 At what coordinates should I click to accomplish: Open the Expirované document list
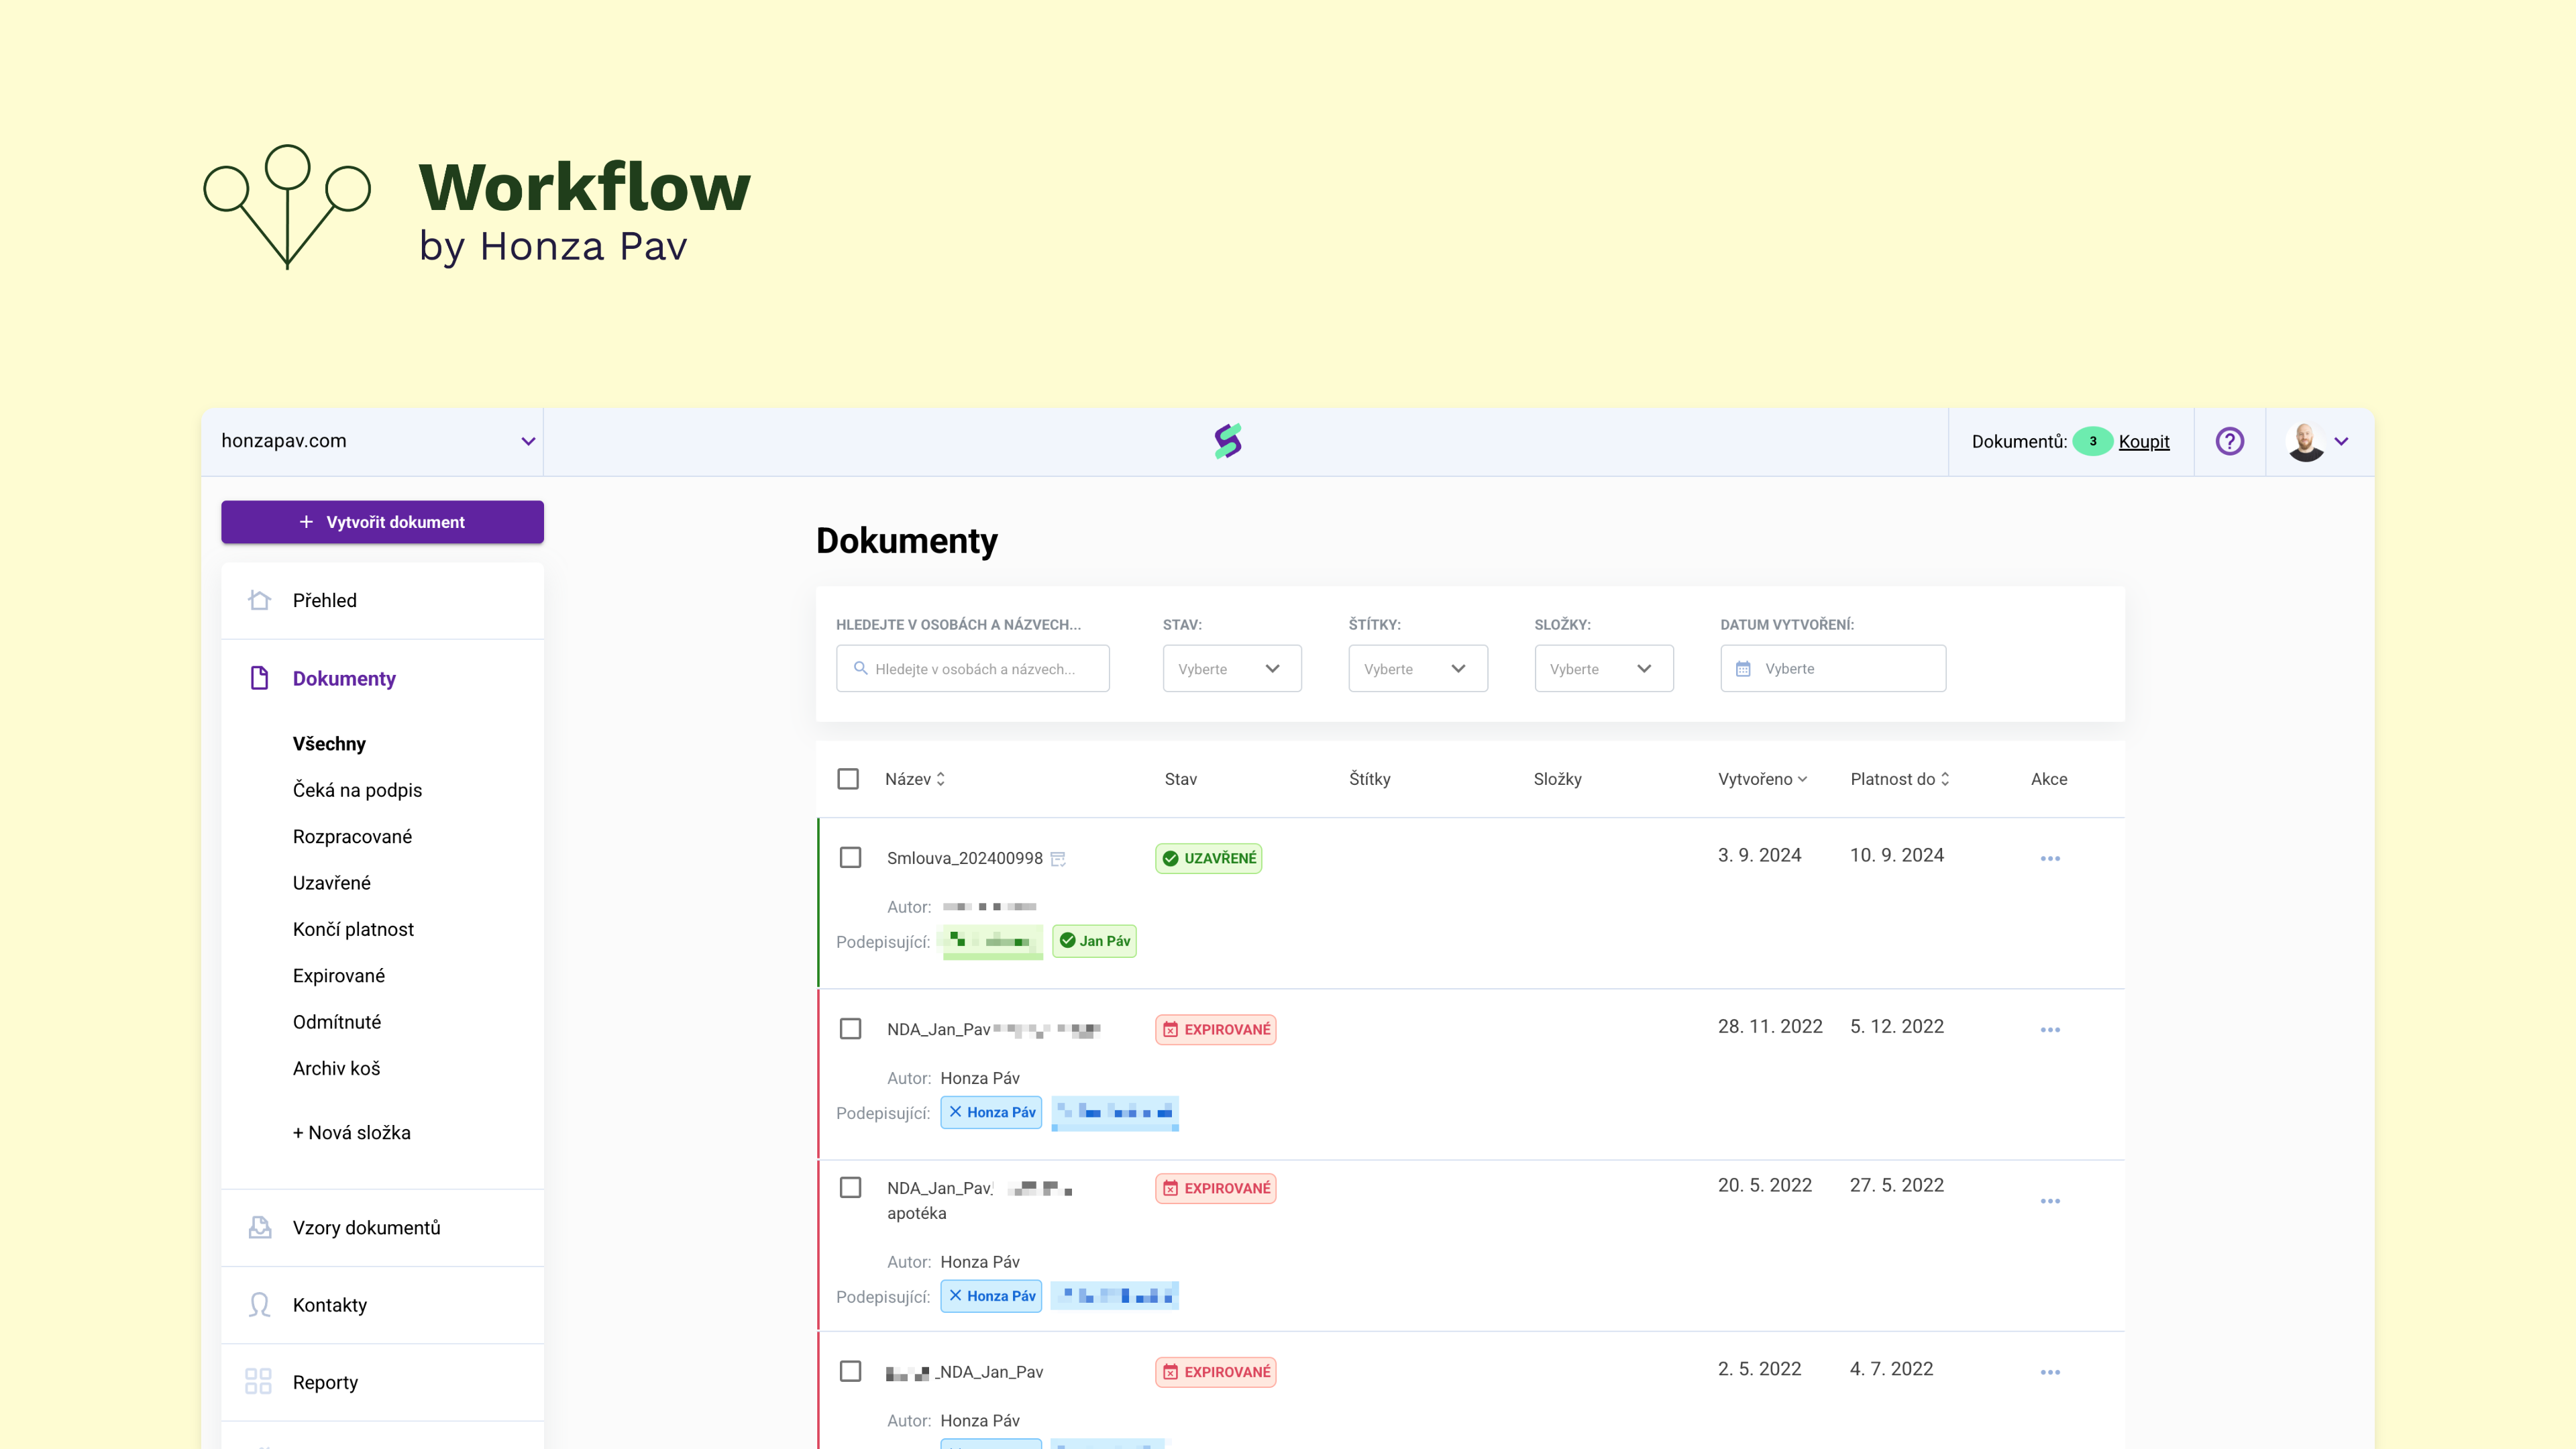pos(338,975)
